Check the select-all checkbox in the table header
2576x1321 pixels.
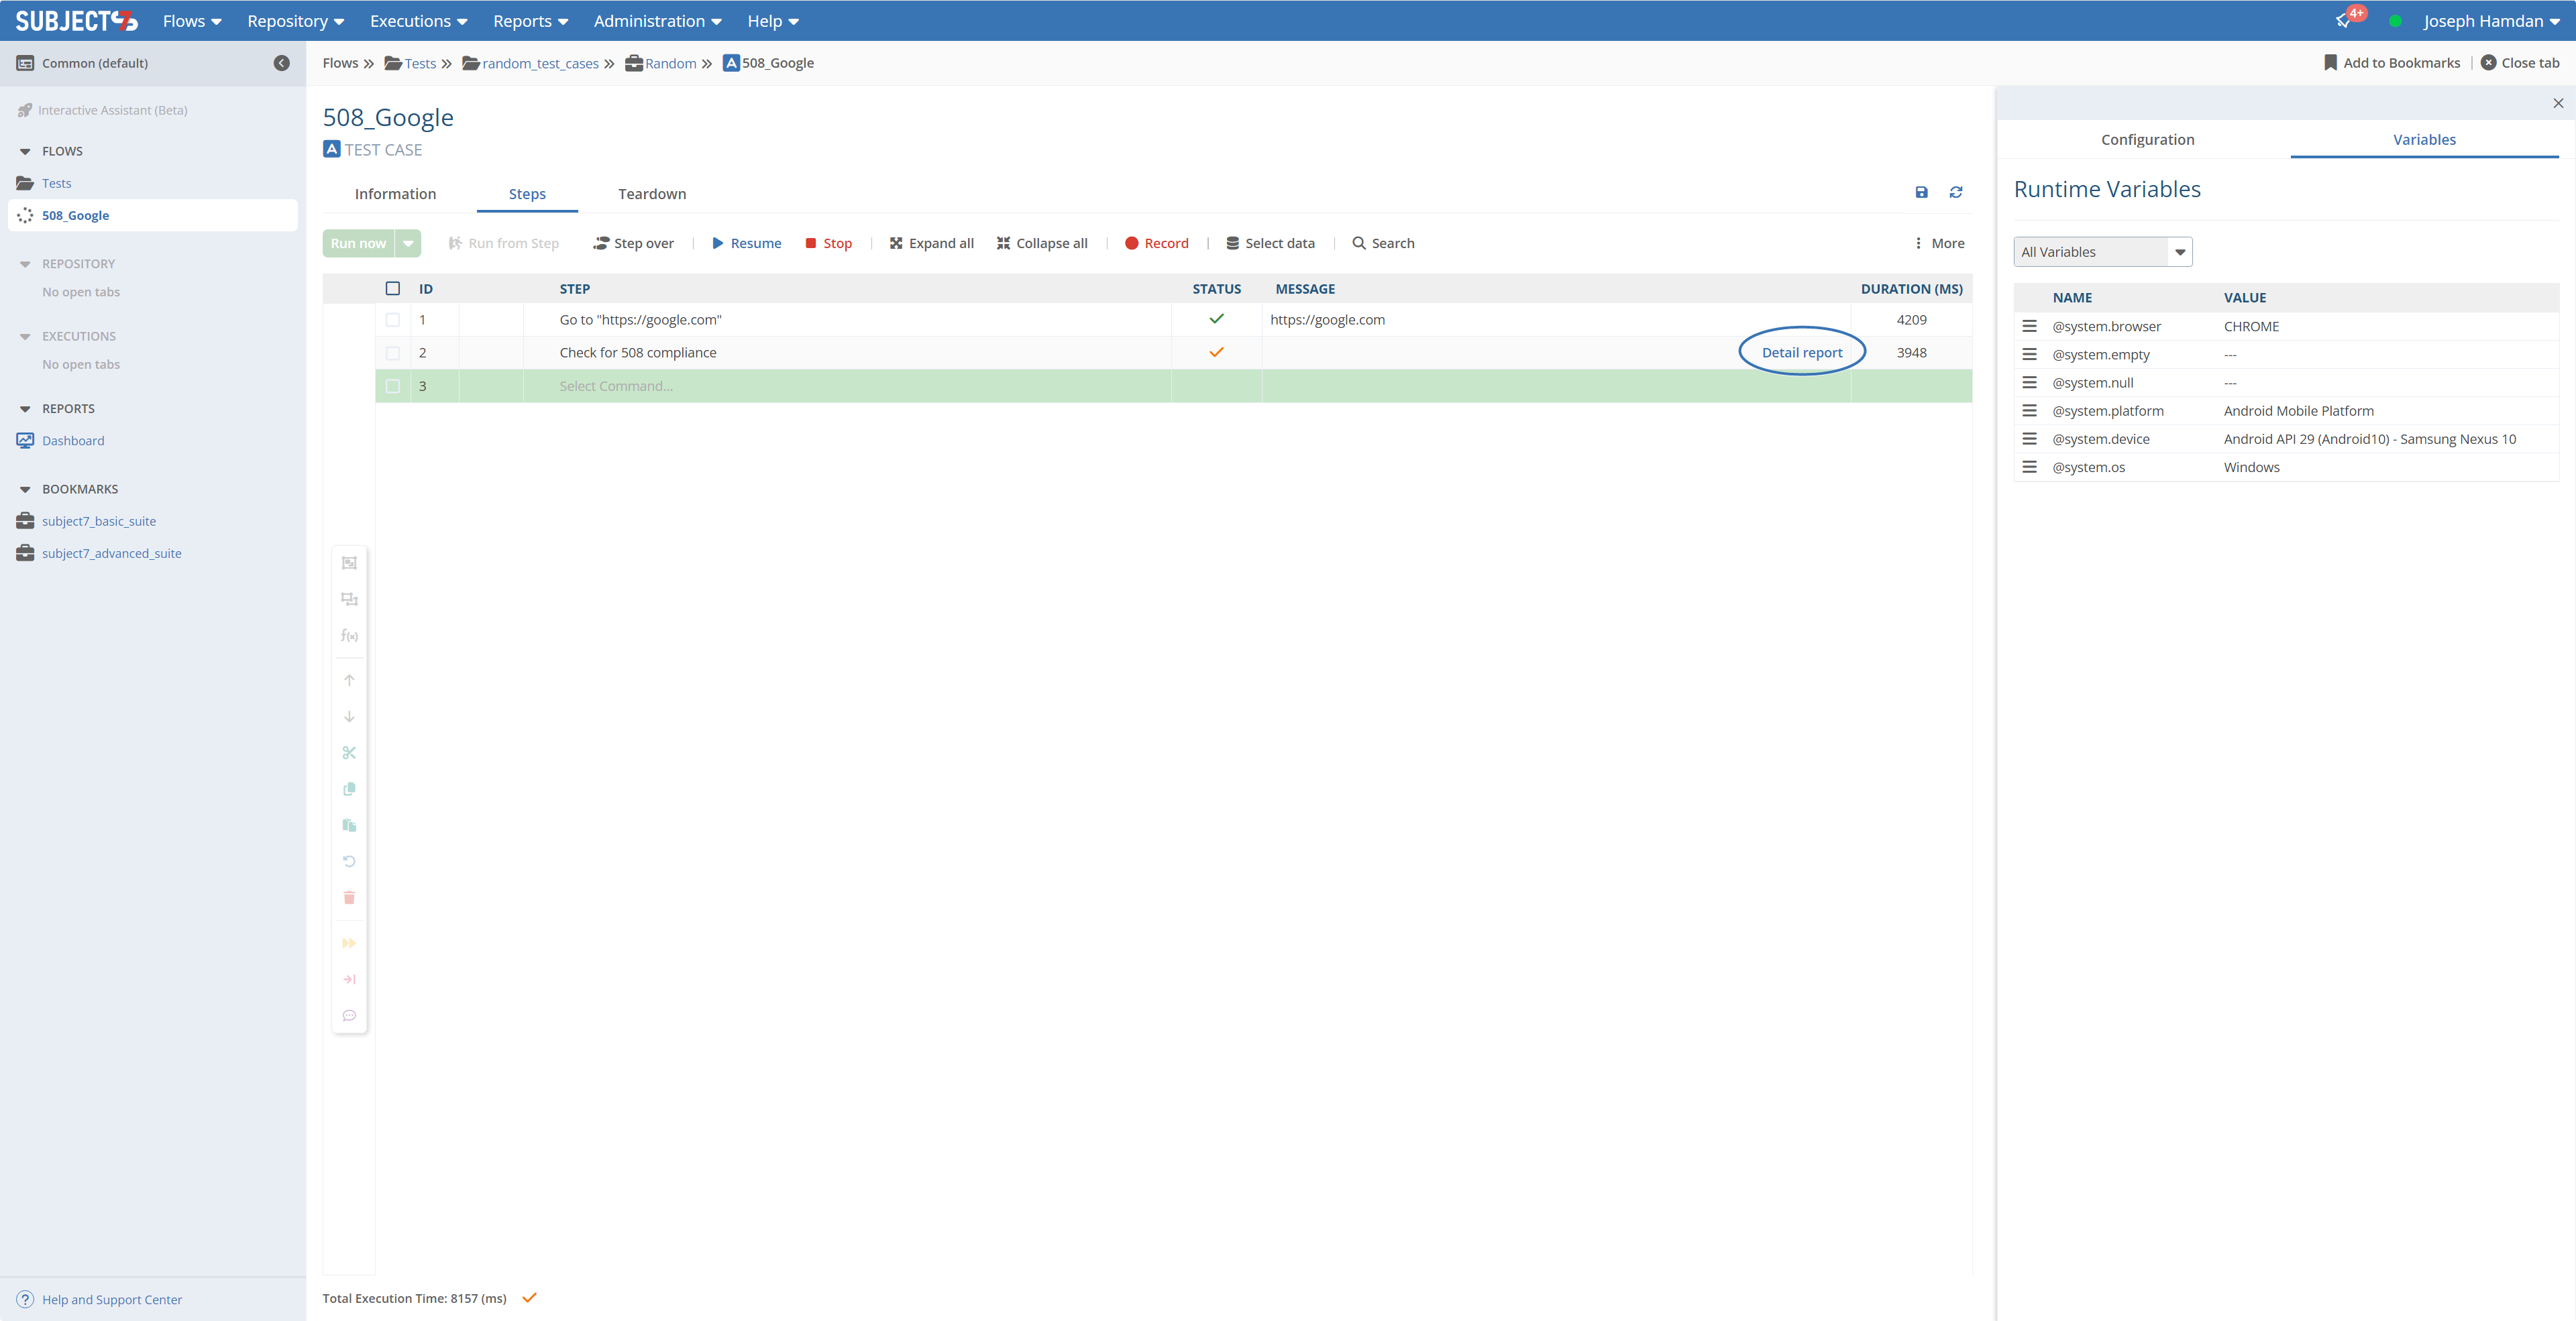[393, 289]
